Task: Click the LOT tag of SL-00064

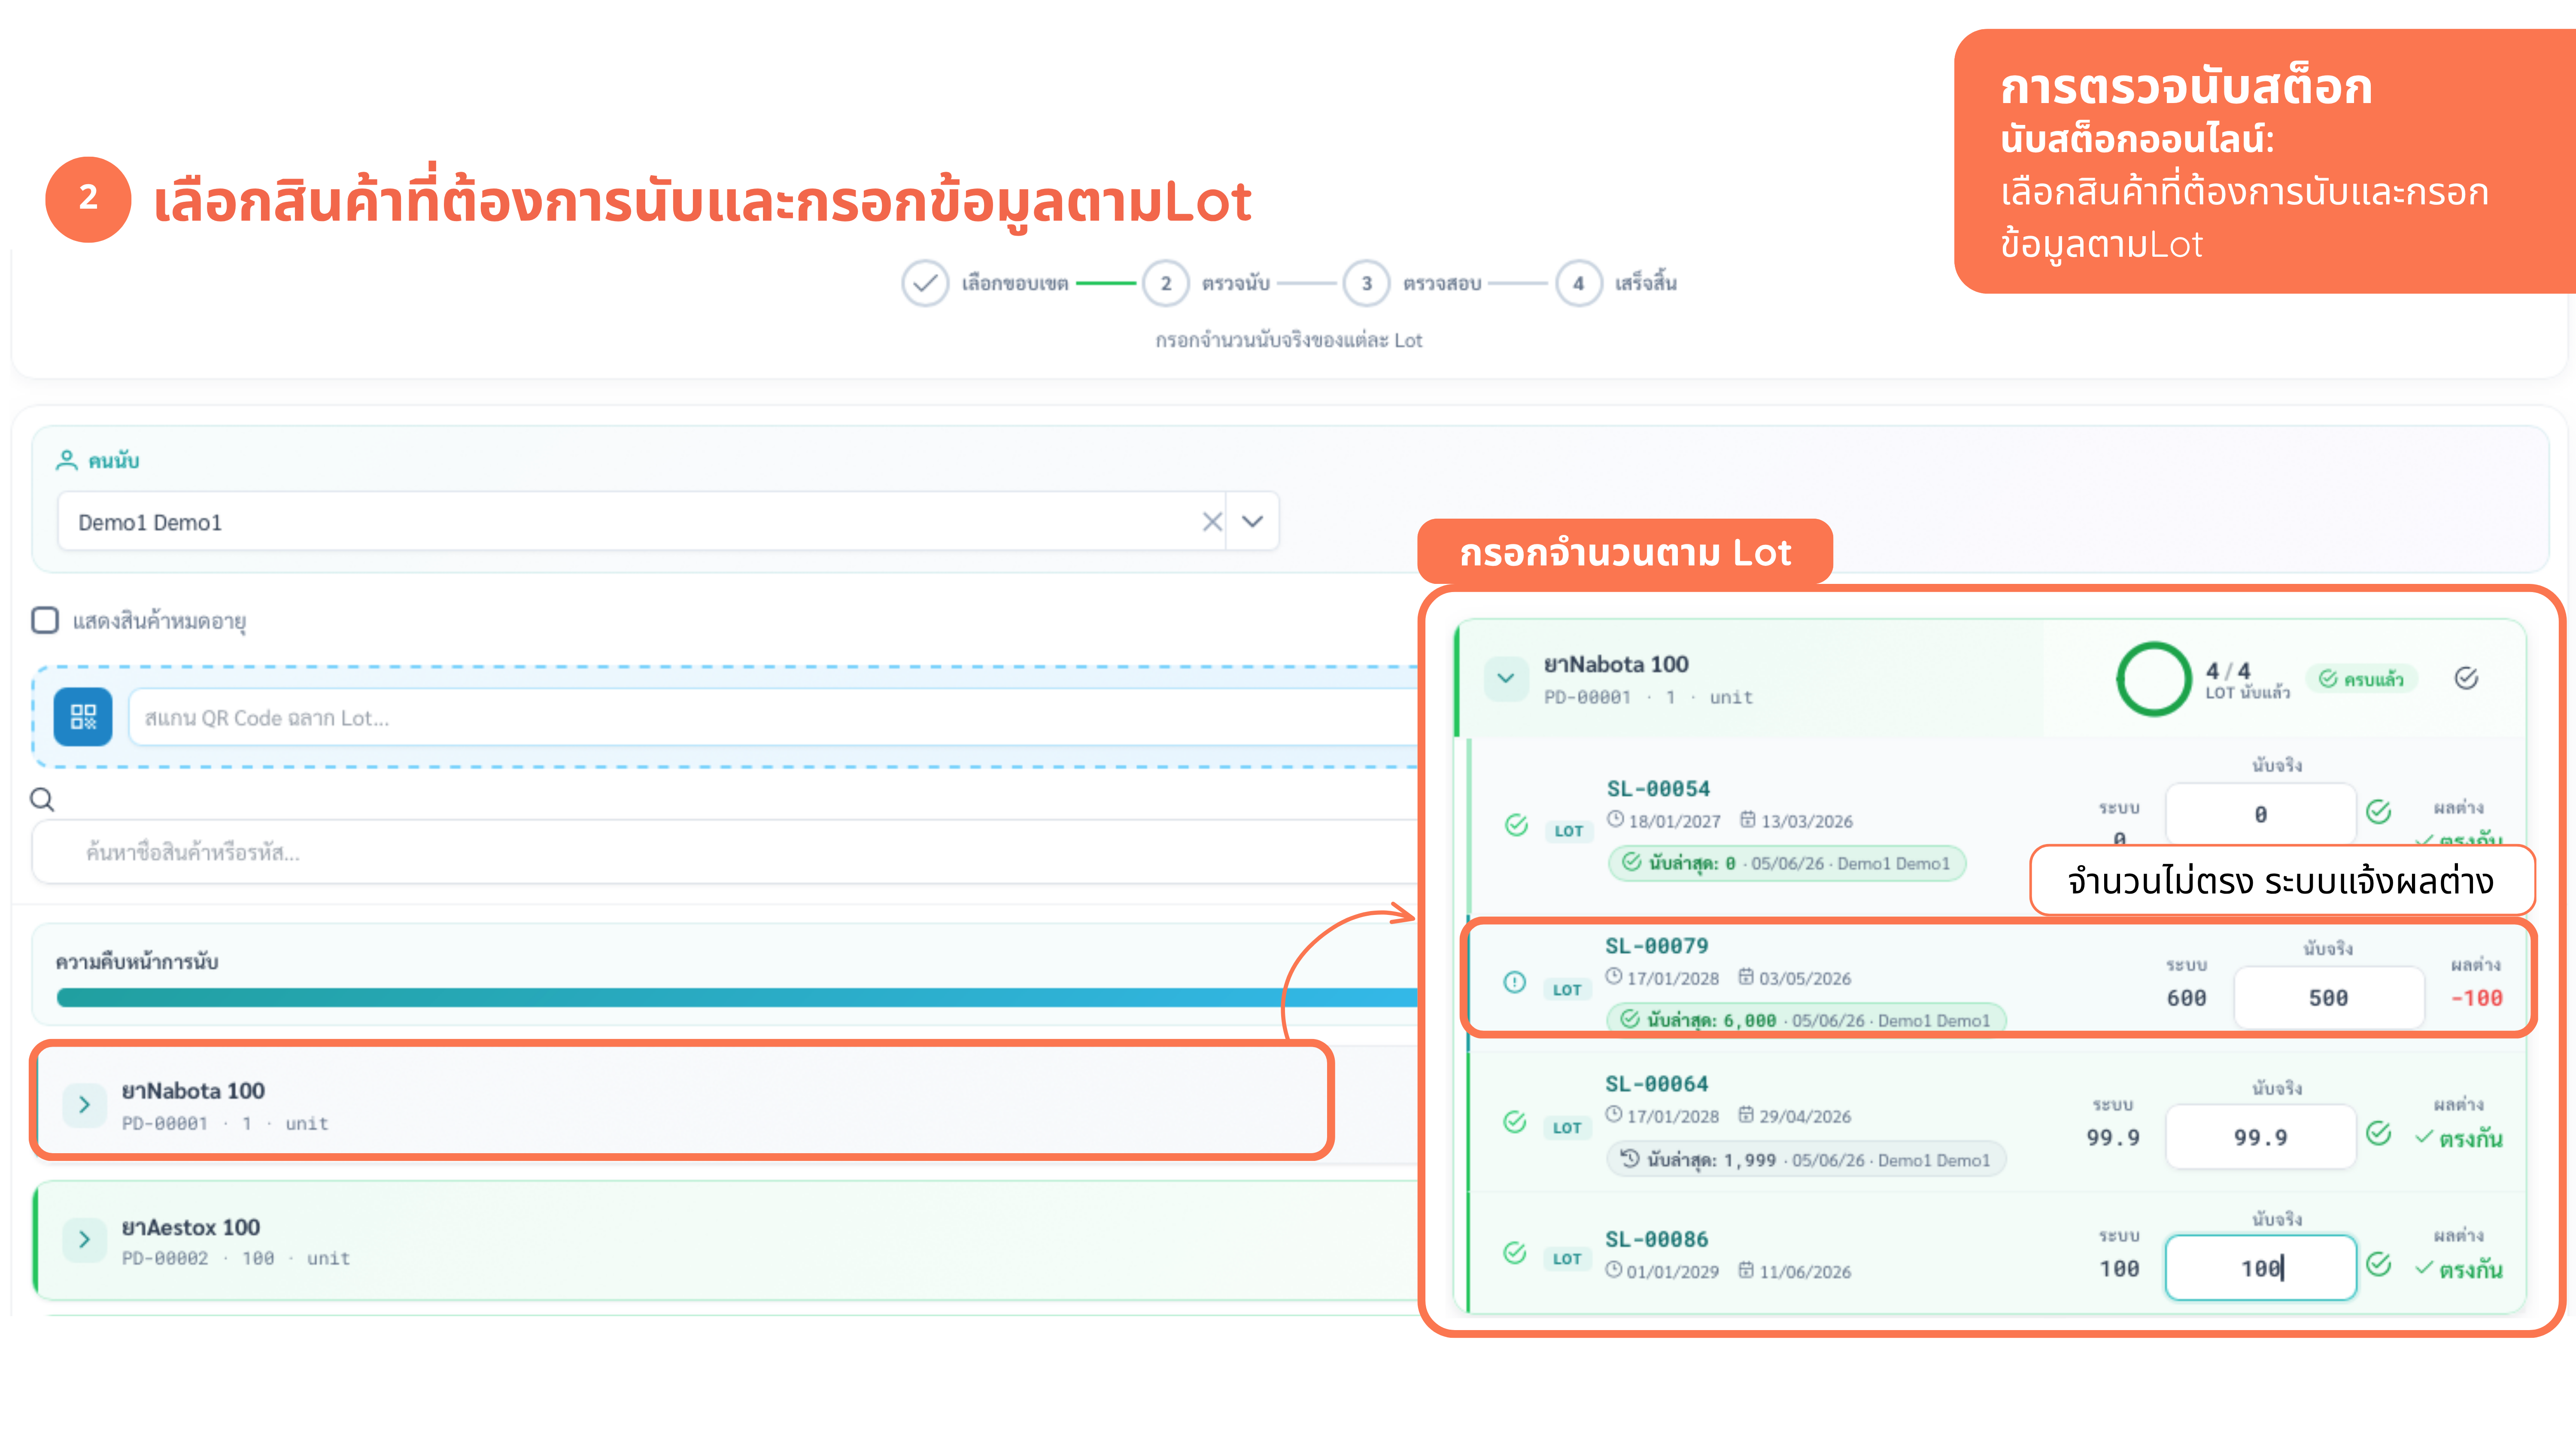Action: click(x=1567, y=1127)
